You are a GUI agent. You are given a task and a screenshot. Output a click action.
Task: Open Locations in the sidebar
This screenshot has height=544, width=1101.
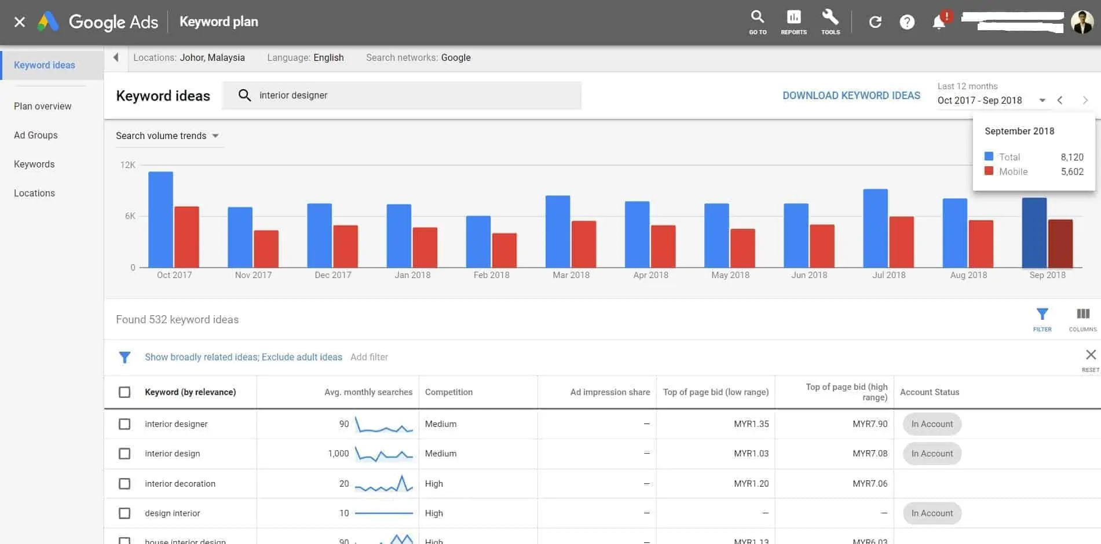pyautogui.click(x=34, y=193)
